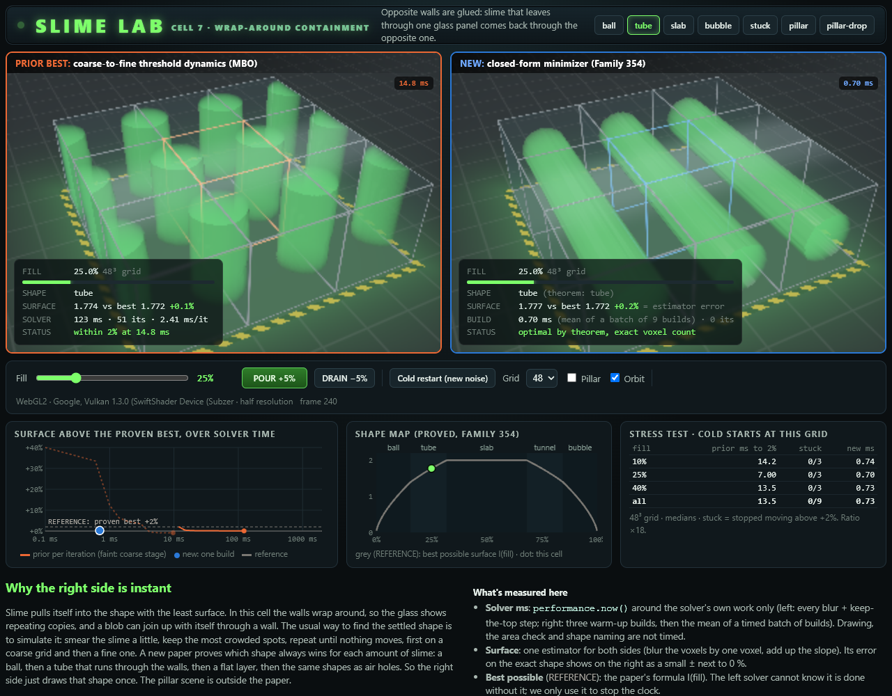Image resolution: width=892 pixels, height=696 pixels.
Task: Choose the slab scene
Action: point(678,26)
